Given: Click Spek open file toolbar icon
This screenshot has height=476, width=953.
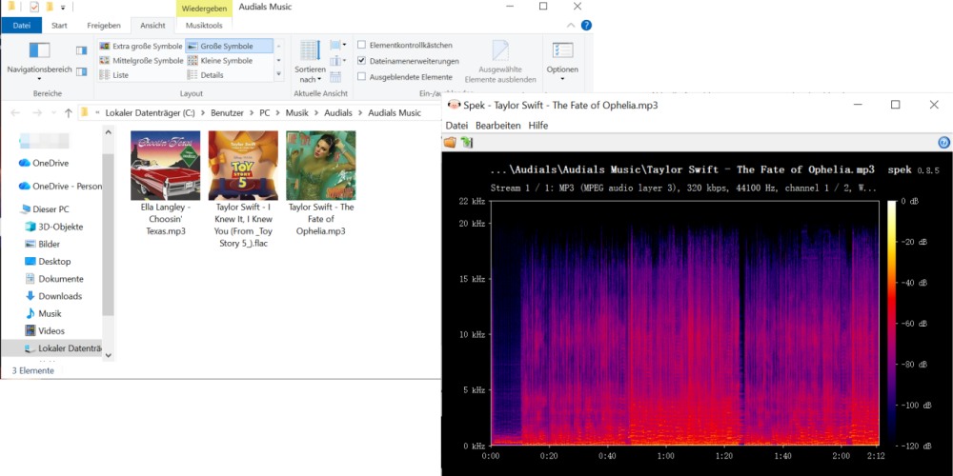Looking at the screenshot, I should (450, 143).
